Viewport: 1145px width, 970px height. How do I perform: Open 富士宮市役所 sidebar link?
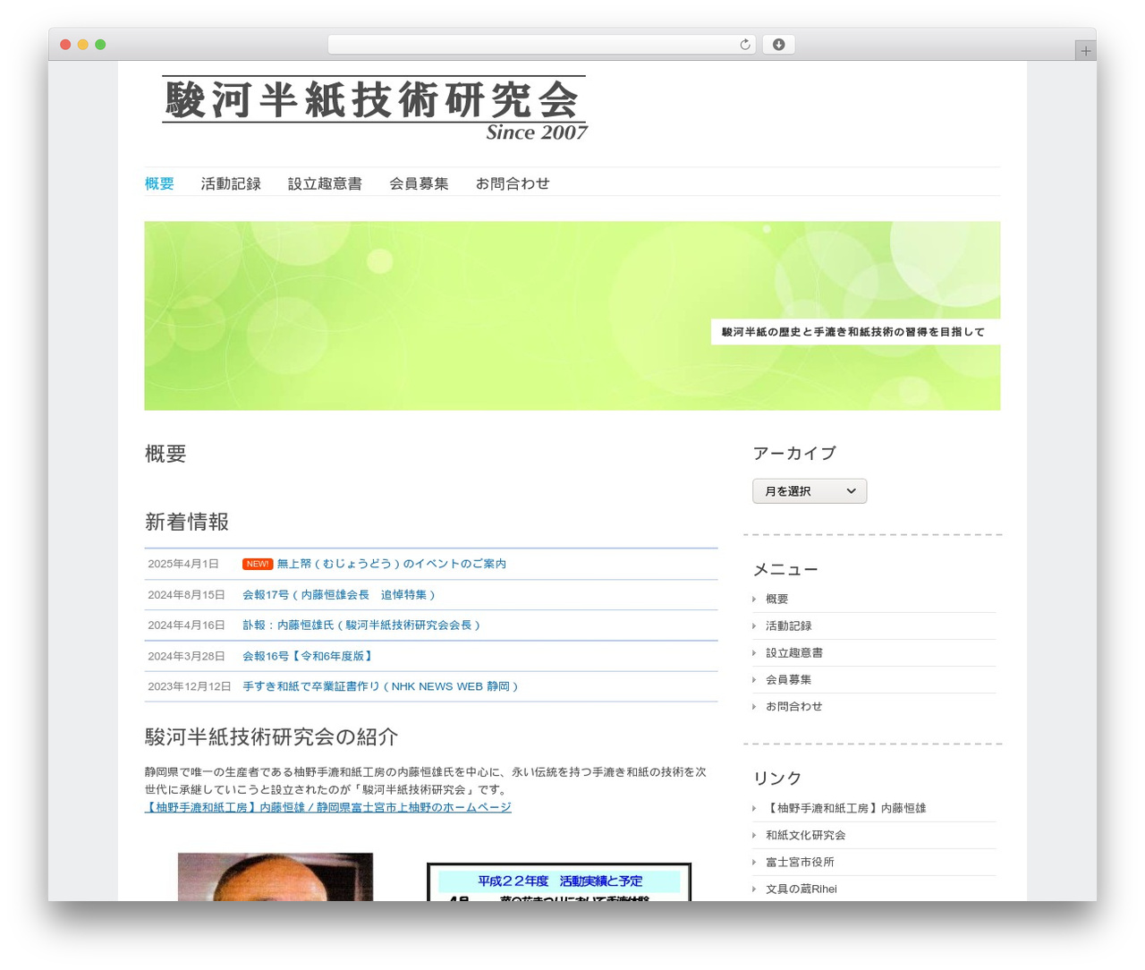pos(800,862)
